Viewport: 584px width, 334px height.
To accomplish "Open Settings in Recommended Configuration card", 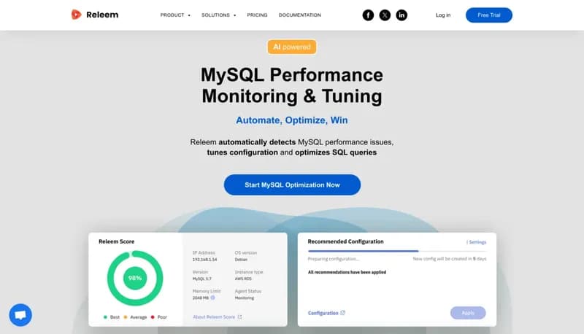I will (x=477, y=242).
